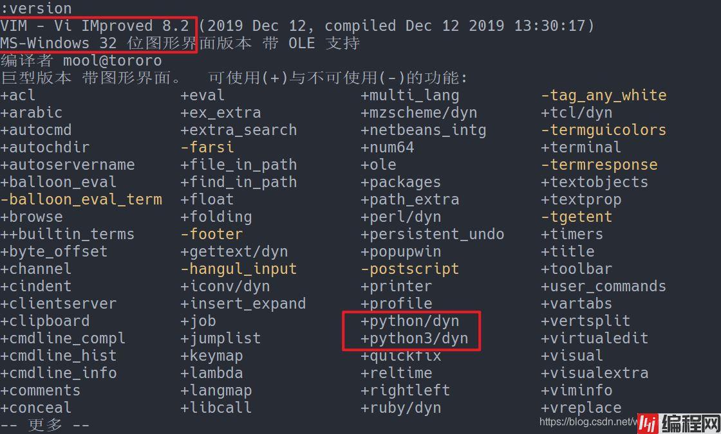This screenshot has height=434, width=721.
Task: Click the +python/dyn feature entry
Action: (x=410, y=321)
